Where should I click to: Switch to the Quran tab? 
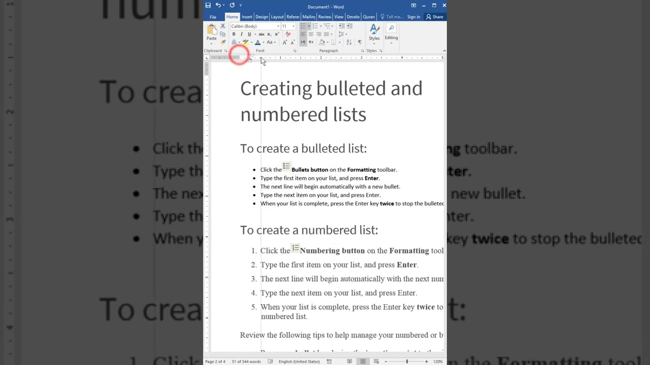pos(369,17)
